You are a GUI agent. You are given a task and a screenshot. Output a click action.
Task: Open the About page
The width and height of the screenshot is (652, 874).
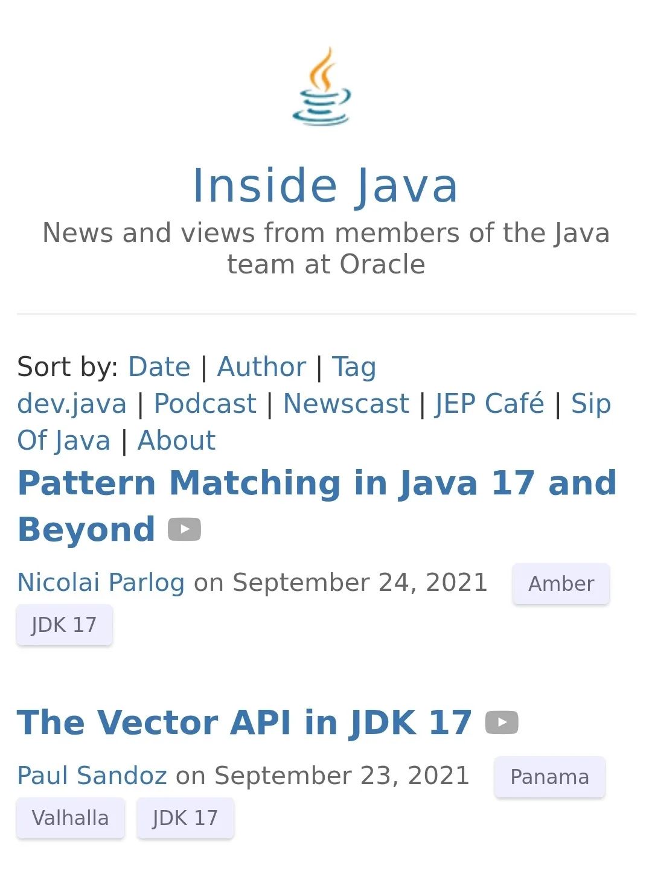[x=176, y=441]
